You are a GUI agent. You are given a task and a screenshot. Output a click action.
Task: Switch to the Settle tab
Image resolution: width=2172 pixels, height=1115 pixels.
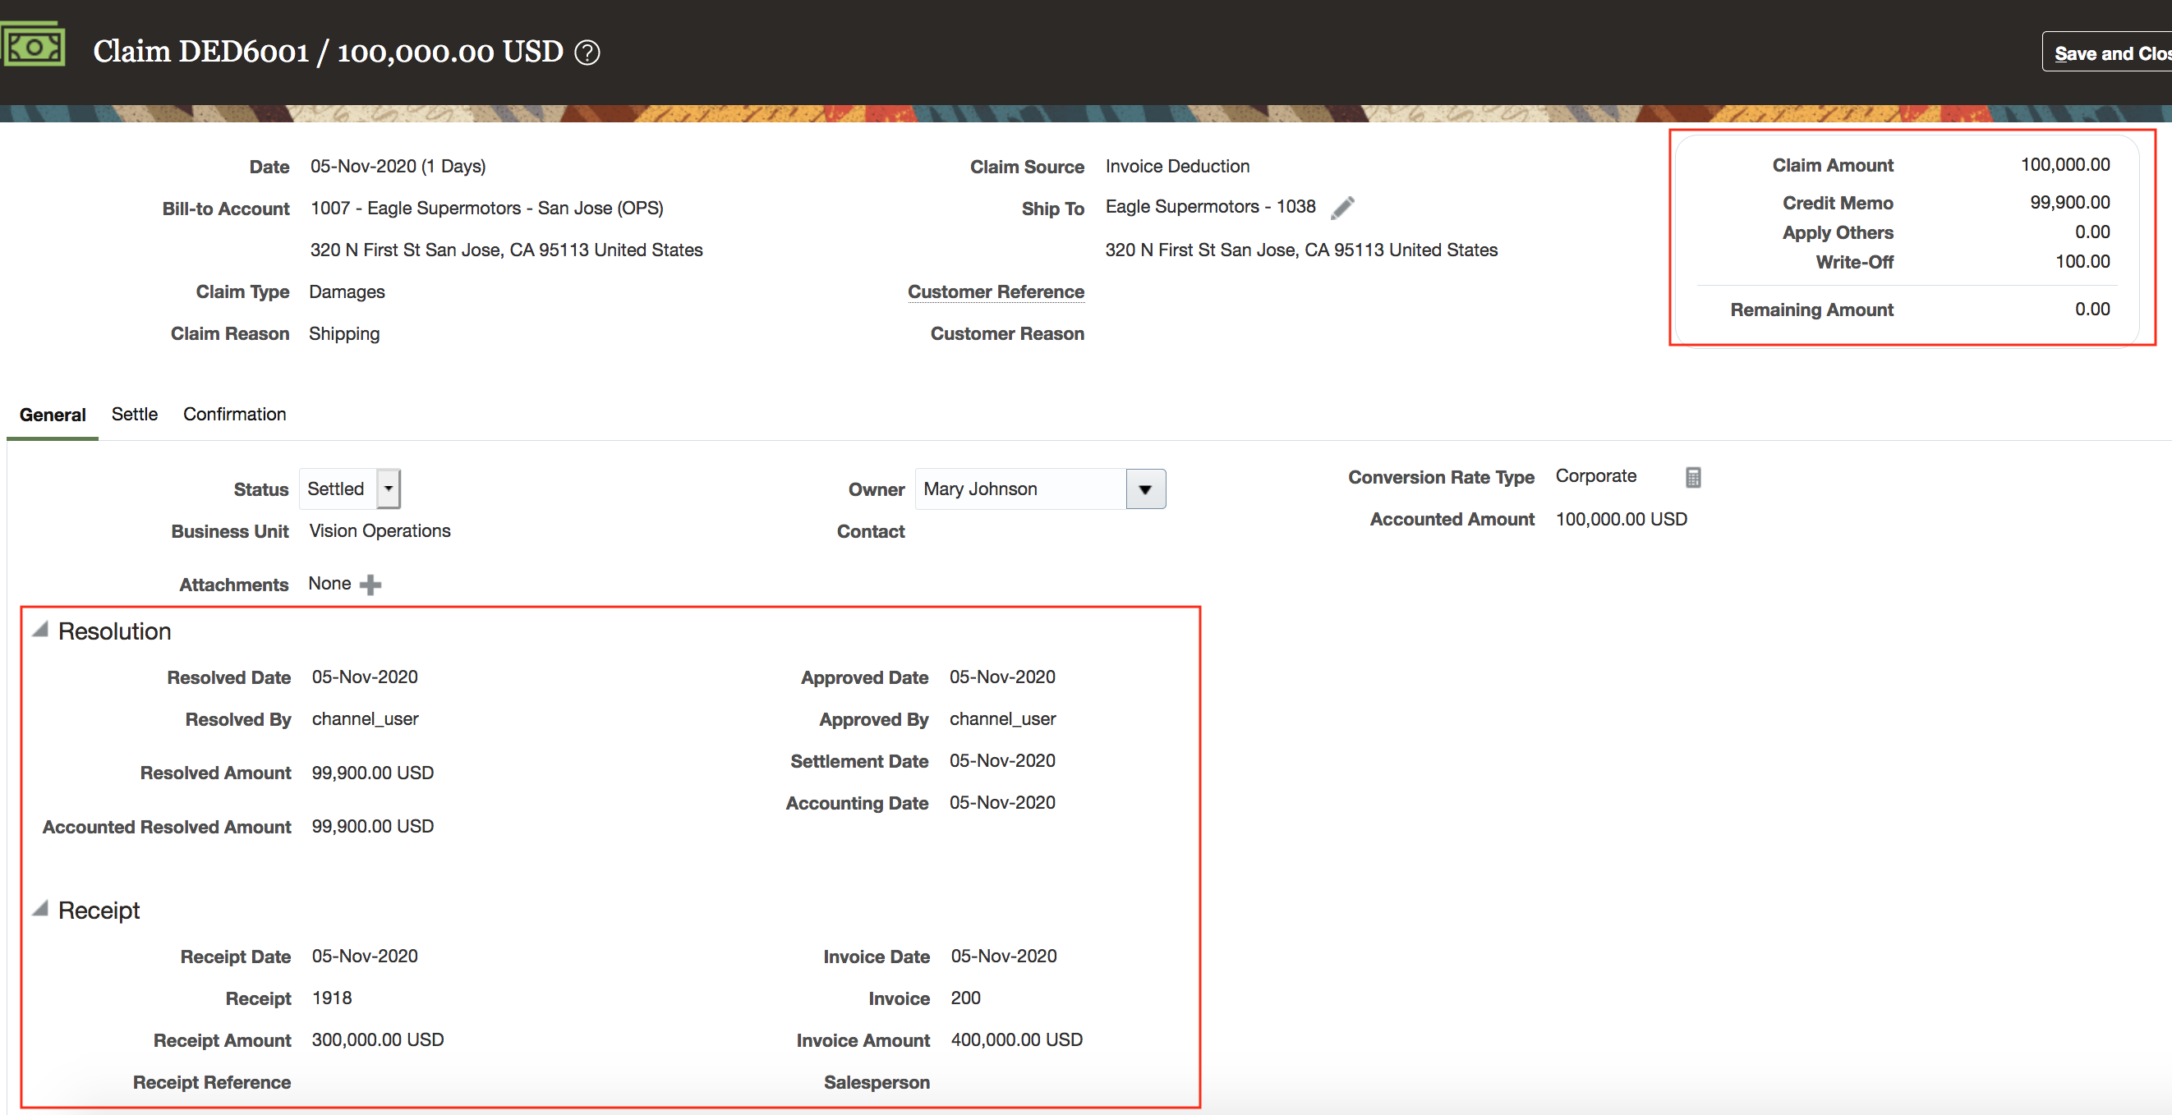pos(134,414)
